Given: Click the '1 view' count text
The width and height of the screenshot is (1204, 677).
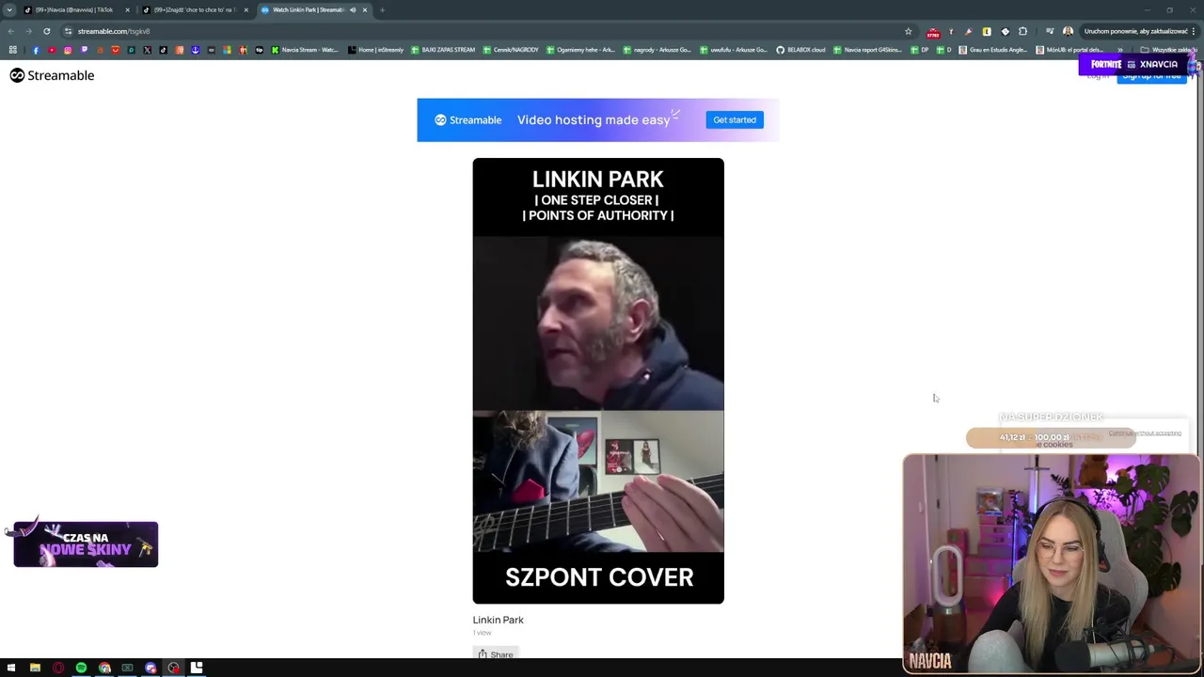Looking at the screenshot, I should [482, 633].
